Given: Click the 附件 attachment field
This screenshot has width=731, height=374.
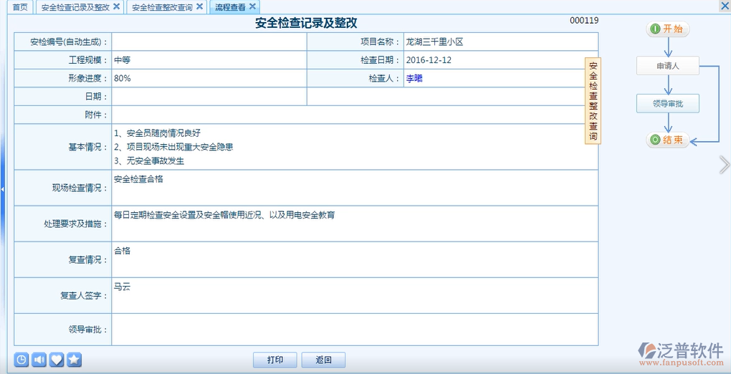Looking at the screenshot, I should click(355, 115).
